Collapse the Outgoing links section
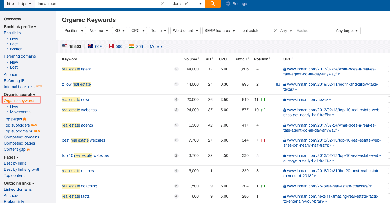Image resolution: width=390 pixels, height=203 pixels. point(19,183)
